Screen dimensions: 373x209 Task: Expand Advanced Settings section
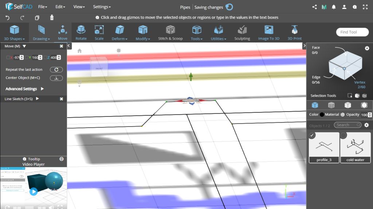tap(42, 89)
